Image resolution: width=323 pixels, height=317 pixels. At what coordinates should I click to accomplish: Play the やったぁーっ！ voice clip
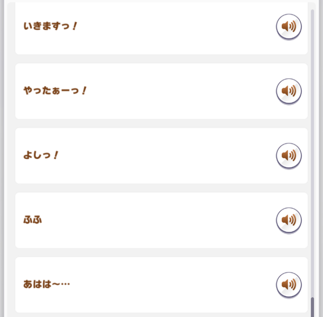(289, 91)
